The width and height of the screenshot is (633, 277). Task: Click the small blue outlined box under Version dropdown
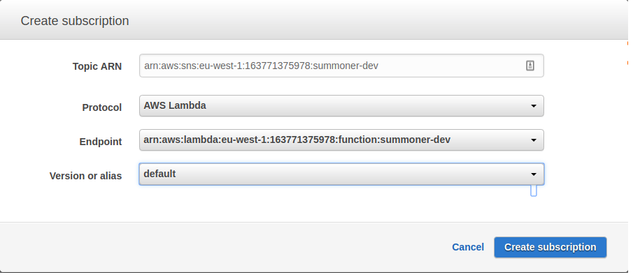click(533, 190)
